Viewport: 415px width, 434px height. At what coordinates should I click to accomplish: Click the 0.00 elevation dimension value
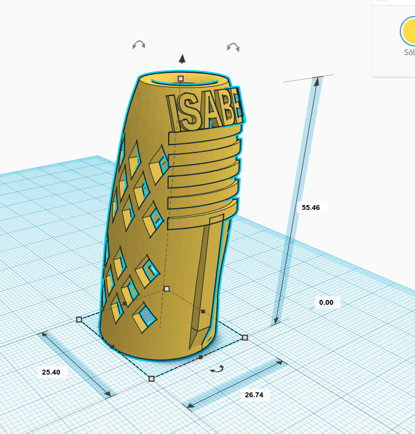pyautogui.click(x=326, y=302)
